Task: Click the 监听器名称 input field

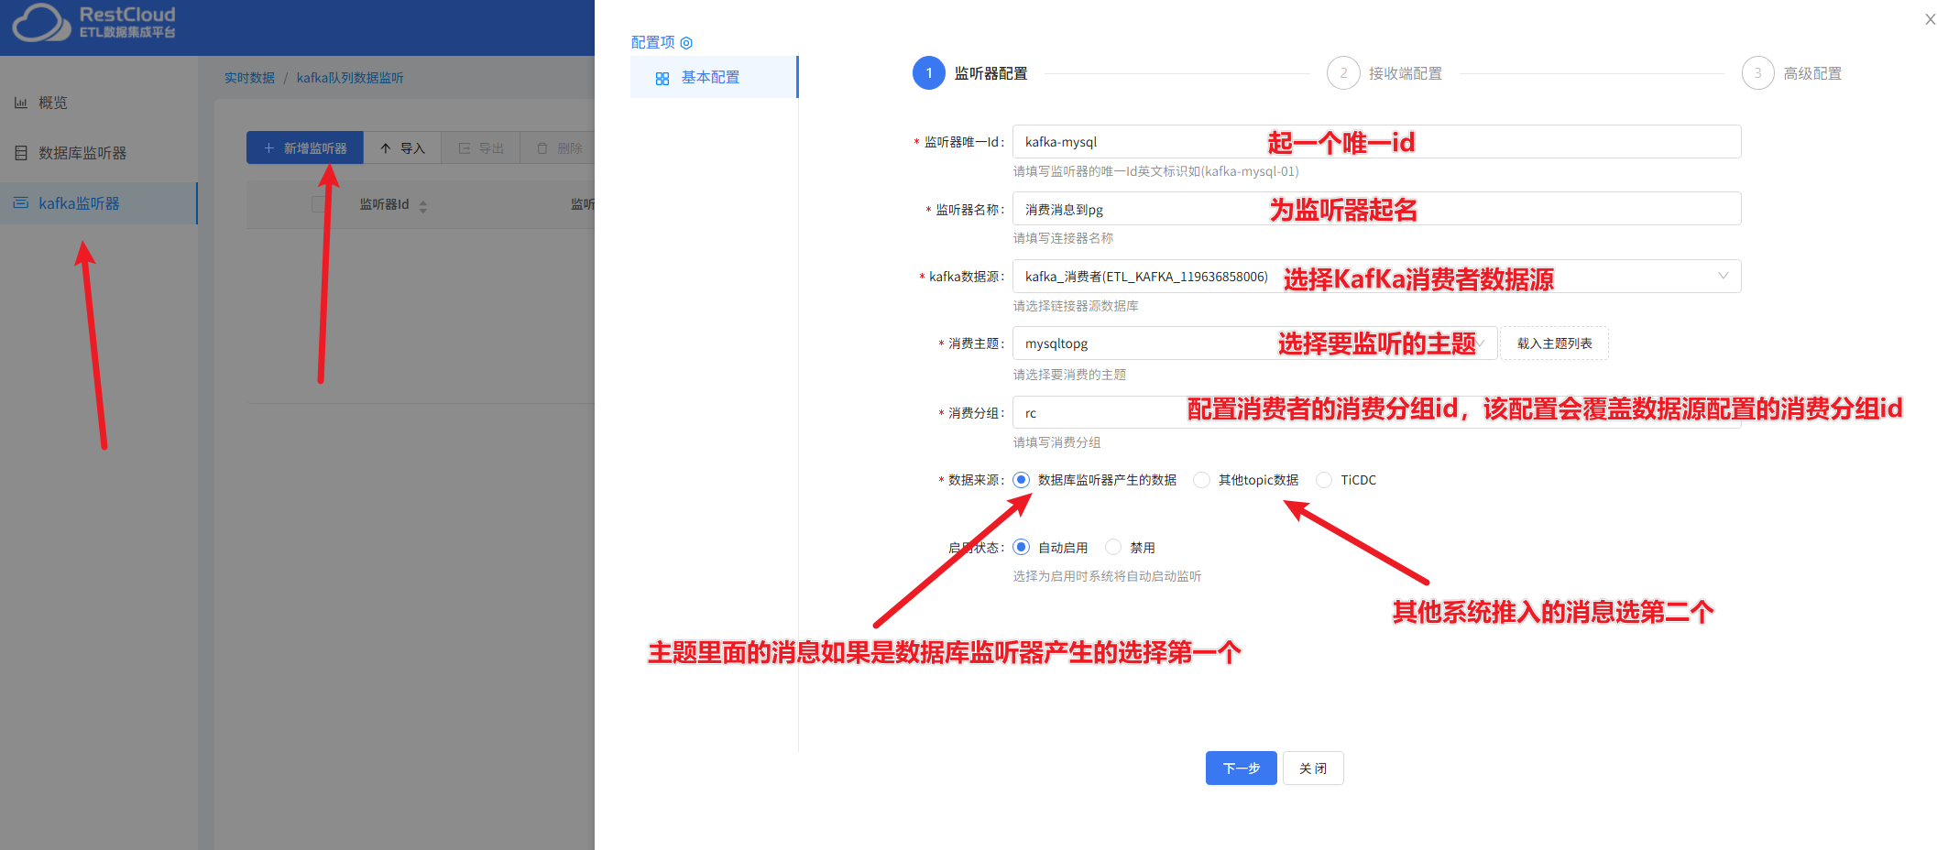Action: click(1376, 209)
